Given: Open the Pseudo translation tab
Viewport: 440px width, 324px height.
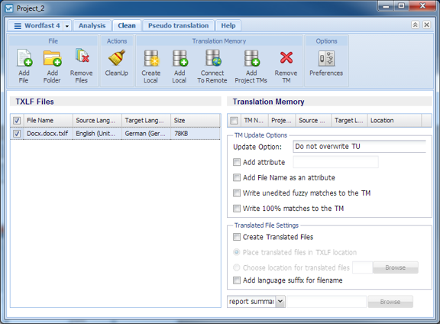Looking at the screenshot, I should (179, 25).
